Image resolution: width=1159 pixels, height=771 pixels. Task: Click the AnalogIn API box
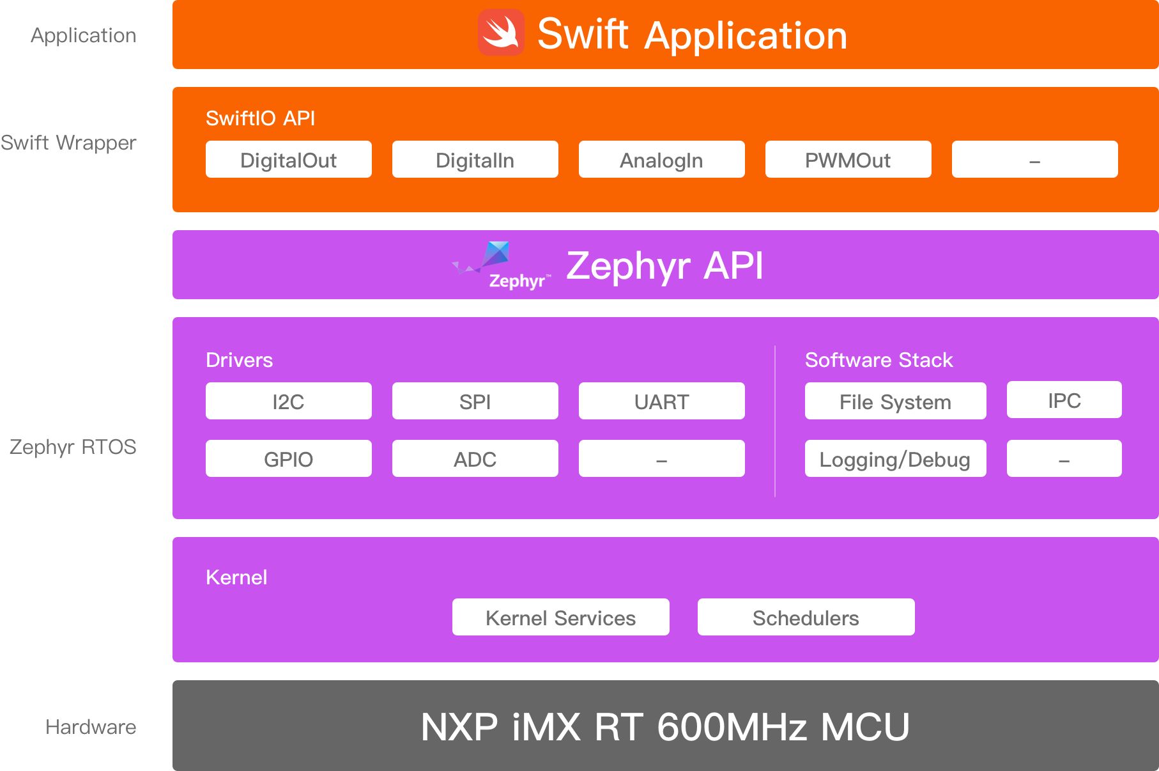(661, 160)
